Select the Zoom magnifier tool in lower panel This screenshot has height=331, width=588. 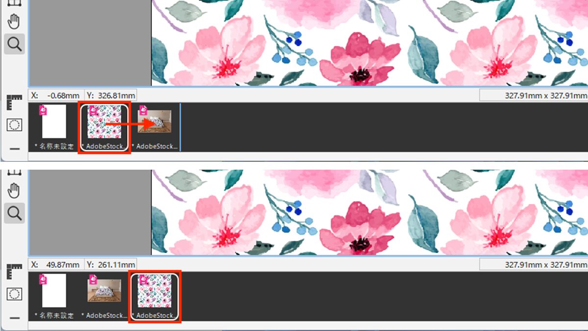click(x=14, y=213)
